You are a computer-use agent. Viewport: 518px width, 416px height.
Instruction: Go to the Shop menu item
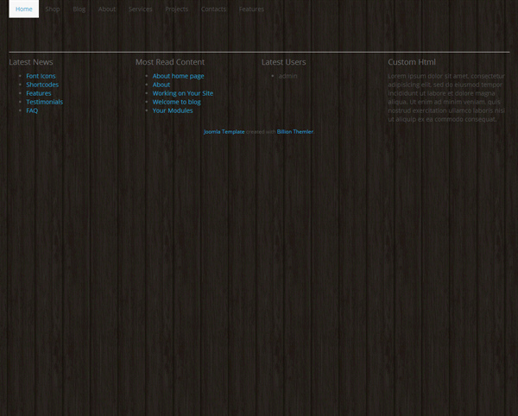(x=53, y=9)
